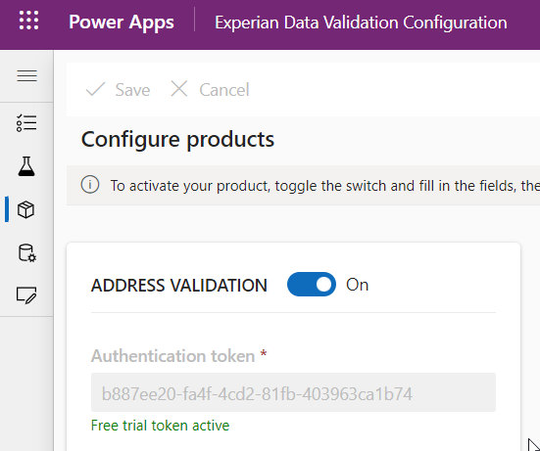This screenshot has height=451, width=540.
Task: Open the note with pencil sidebar icon
Action: tap(26, 295)
